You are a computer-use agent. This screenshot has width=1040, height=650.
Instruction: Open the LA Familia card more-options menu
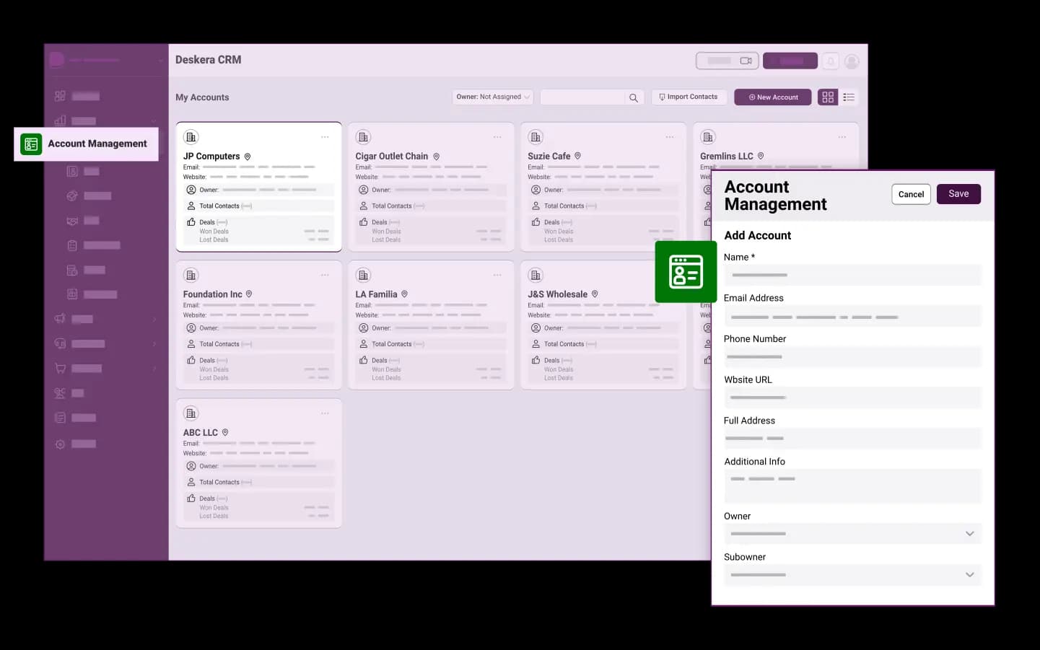(x=497, y=275)
